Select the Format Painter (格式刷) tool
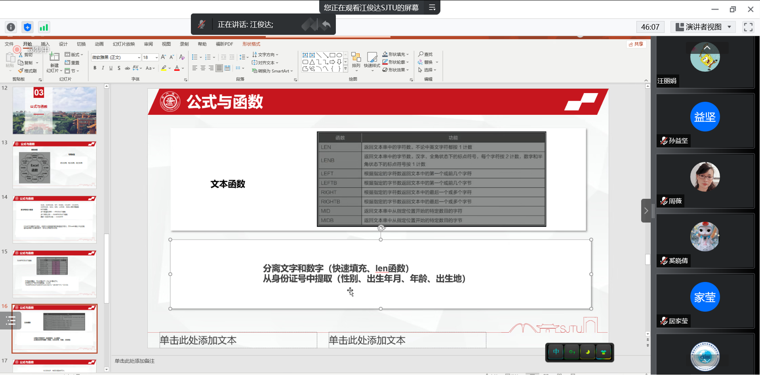Screen dimensions: 760x375 28,70
